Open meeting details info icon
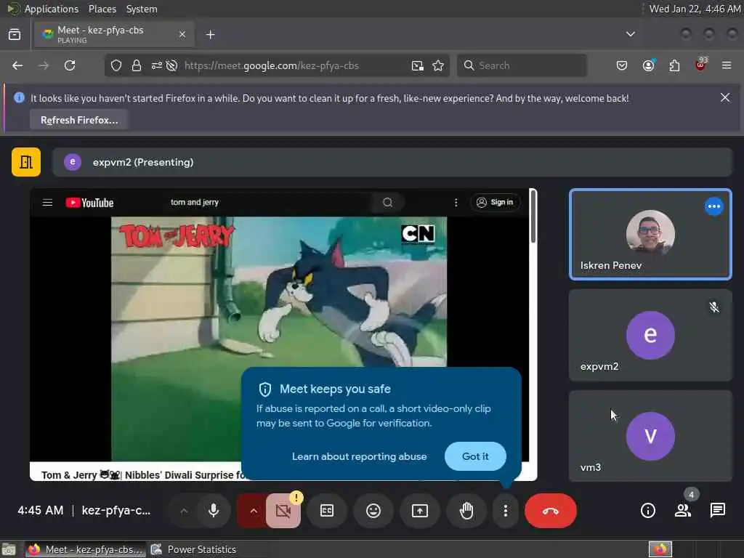 click(x=648, y=511)
